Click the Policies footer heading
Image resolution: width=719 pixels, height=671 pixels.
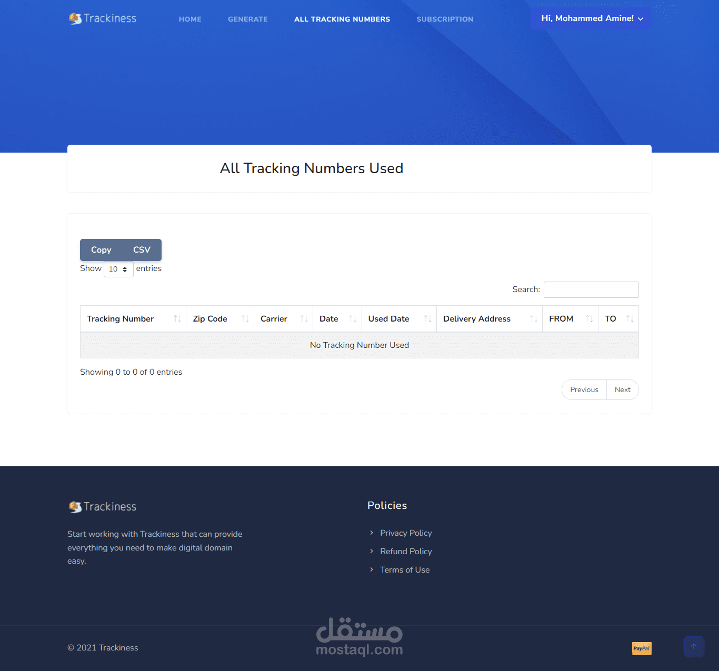tap(387, 506)
